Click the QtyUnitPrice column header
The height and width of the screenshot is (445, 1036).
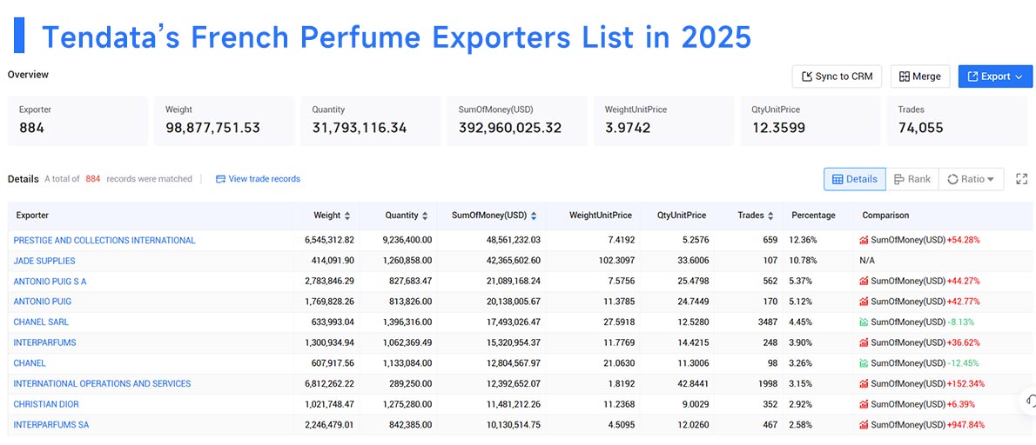[681, 216]
